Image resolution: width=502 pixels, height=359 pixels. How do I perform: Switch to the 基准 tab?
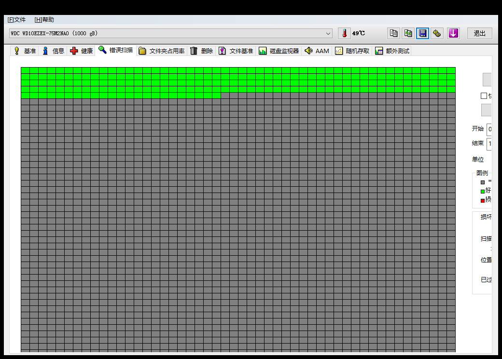[25, 51]
